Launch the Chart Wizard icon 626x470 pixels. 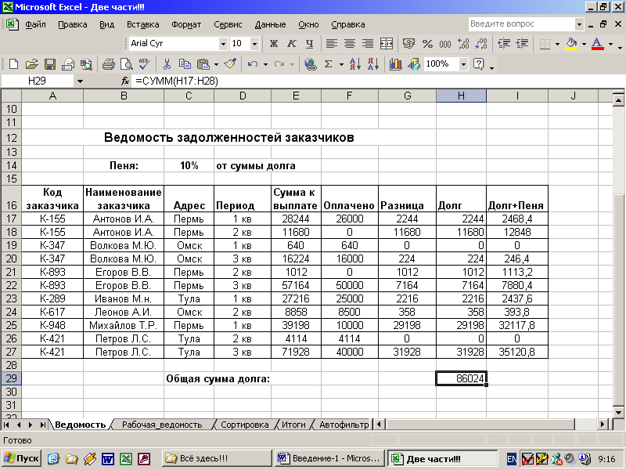pyautogui.click(x=396, y=64)
